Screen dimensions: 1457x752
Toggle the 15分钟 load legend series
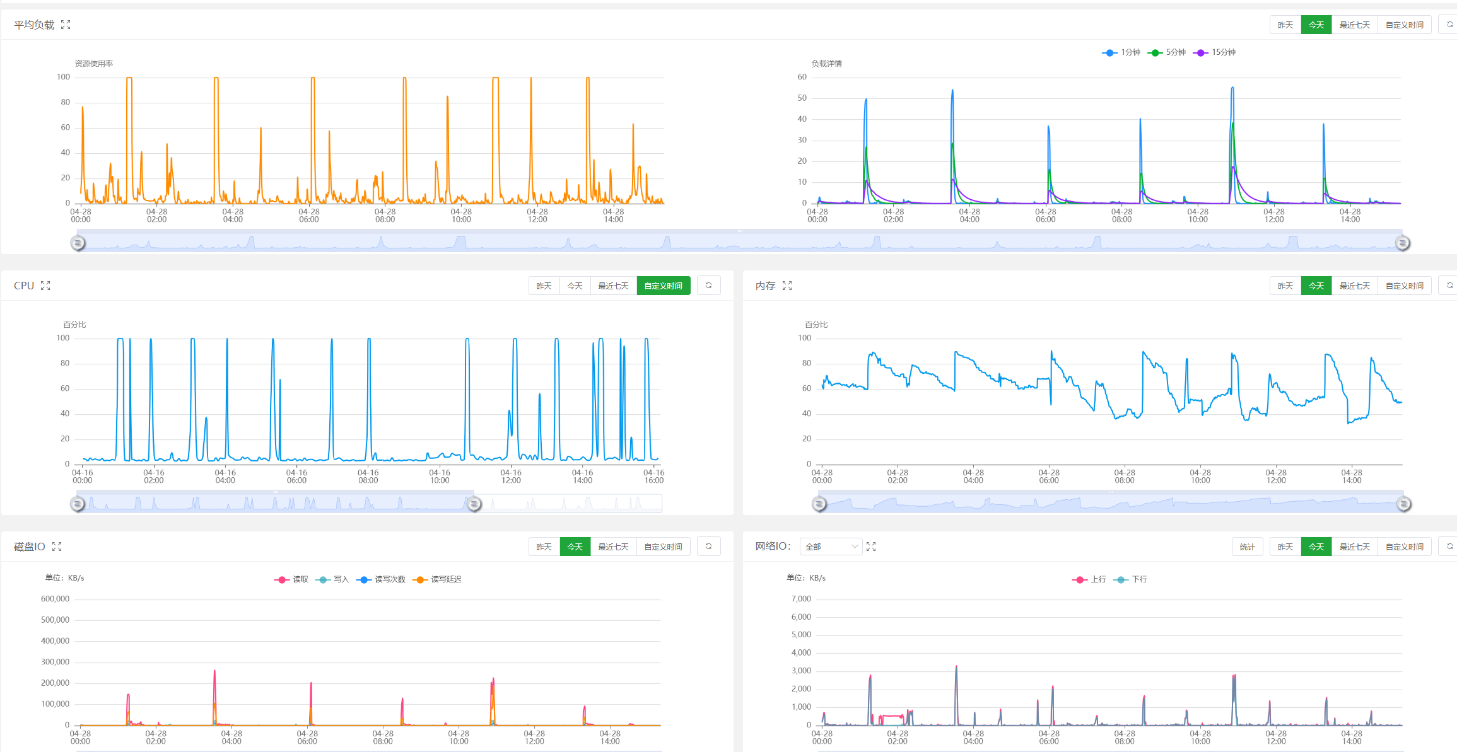pos(1215,52)
